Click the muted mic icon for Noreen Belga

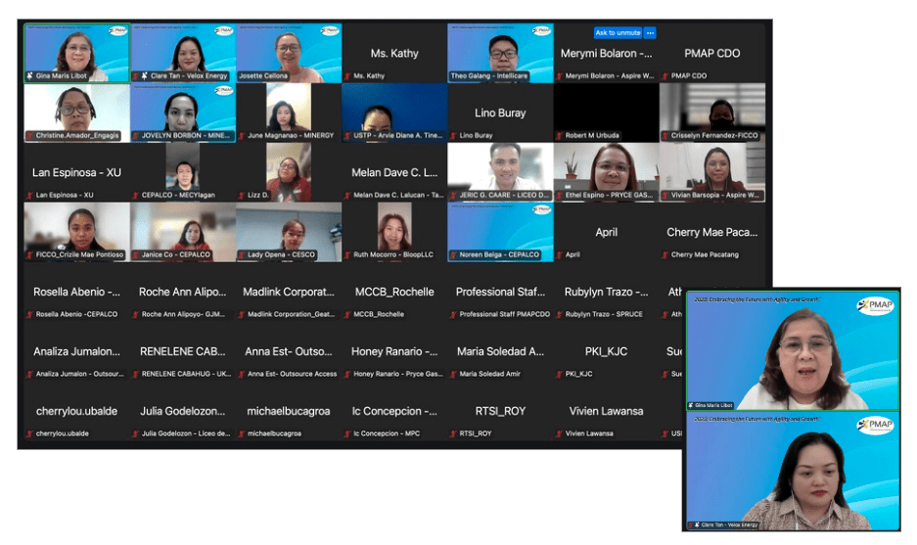[x=453, y=255]
